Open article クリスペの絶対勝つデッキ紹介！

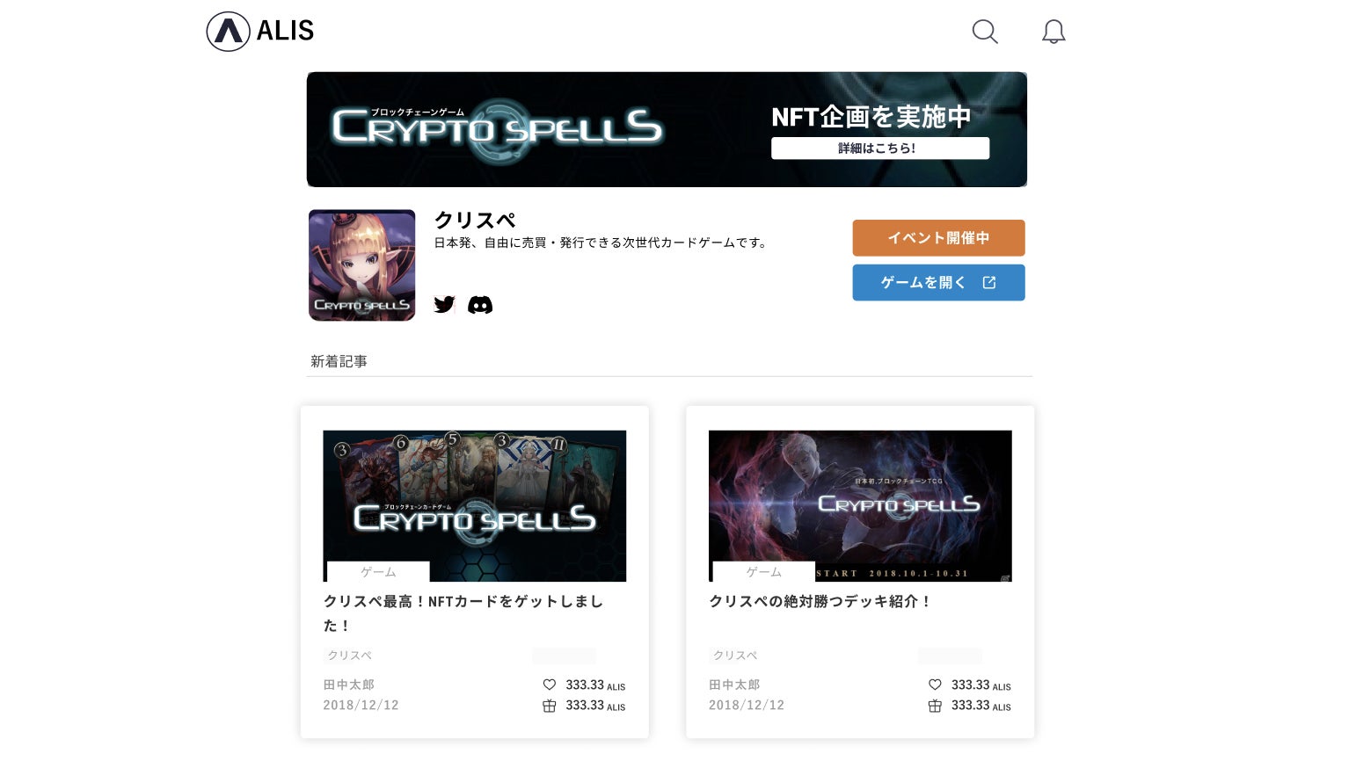coord(820,601)
